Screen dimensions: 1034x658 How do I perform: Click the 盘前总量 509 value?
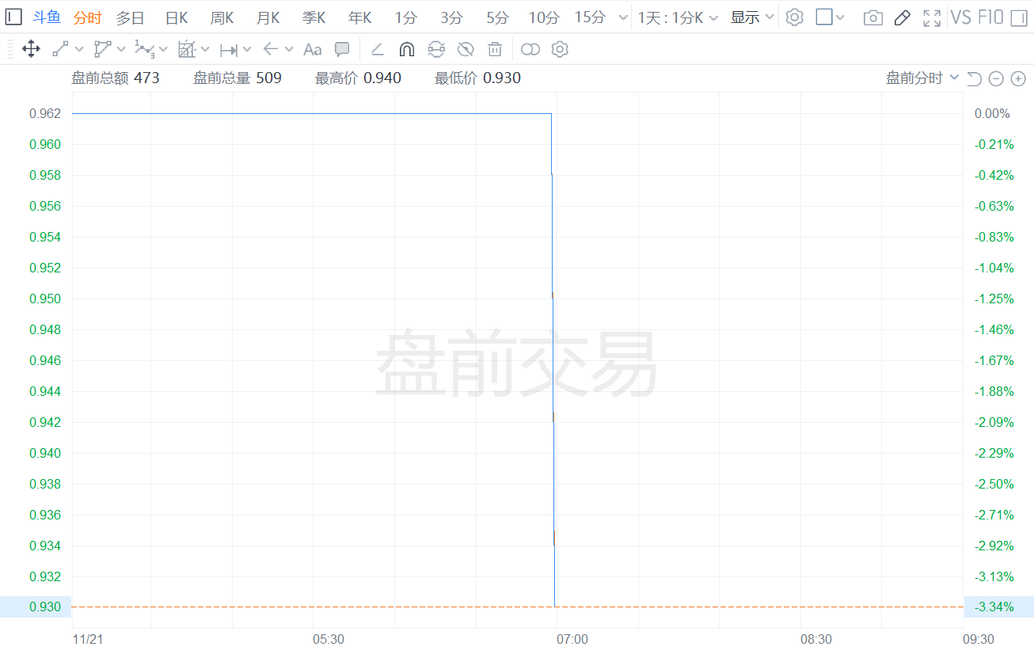pos(238,78)
